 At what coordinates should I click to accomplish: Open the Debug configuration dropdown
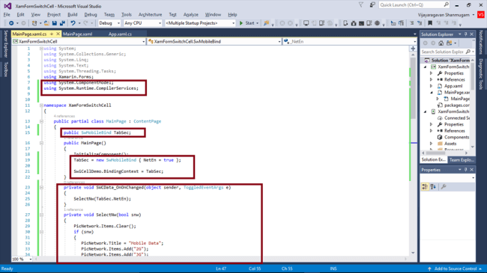[109, 23]
